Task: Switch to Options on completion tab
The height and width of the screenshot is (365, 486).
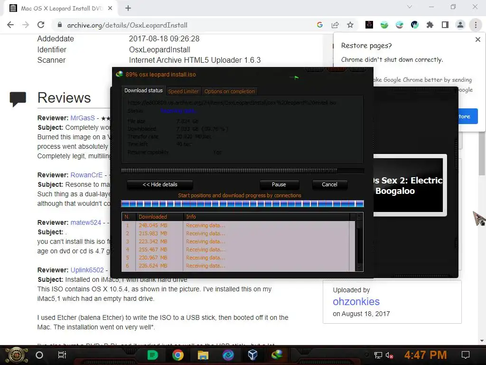Action: pyautogui.click(x=229, y=91)
